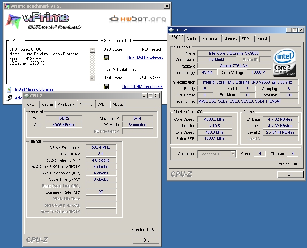Viewport: 307px width, 248px height.
Task: Select CPU tab in processor CPU-Z window
Action: pyautogui.click(x=177, y=38)
